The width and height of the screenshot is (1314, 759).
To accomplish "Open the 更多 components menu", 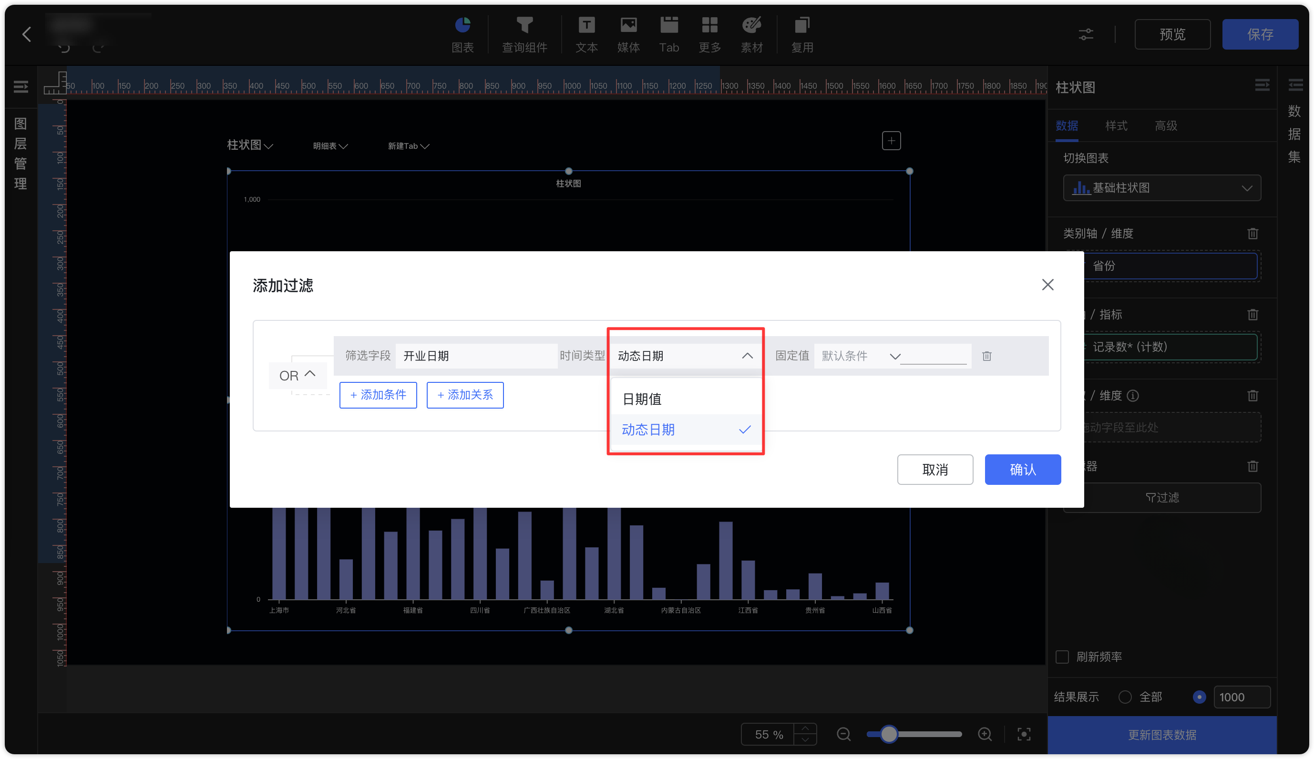I will [709, 34].
